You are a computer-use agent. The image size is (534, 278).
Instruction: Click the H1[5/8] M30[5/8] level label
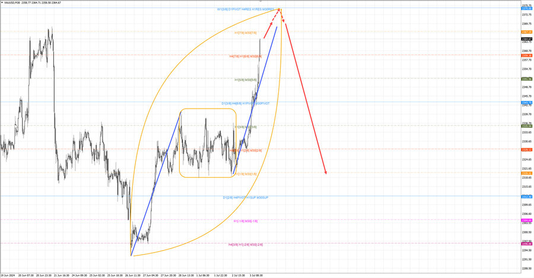coord(246,80)
